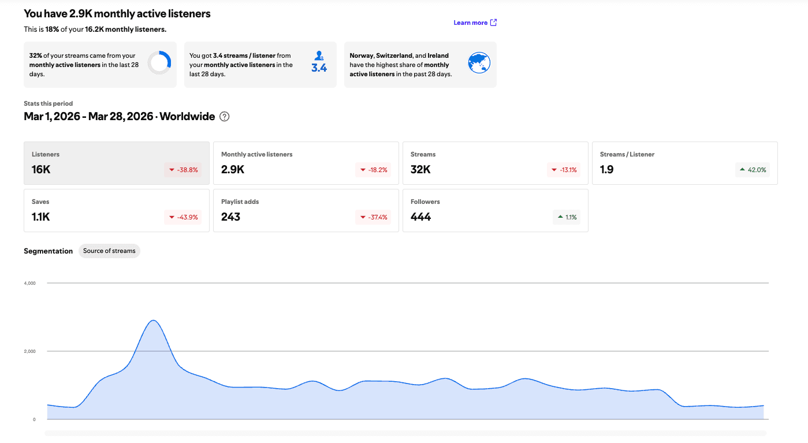Image resolution: width=808 pixels, height=443 pixels.
Task: Select the Listeners 16K stat card
Action: 117,163
